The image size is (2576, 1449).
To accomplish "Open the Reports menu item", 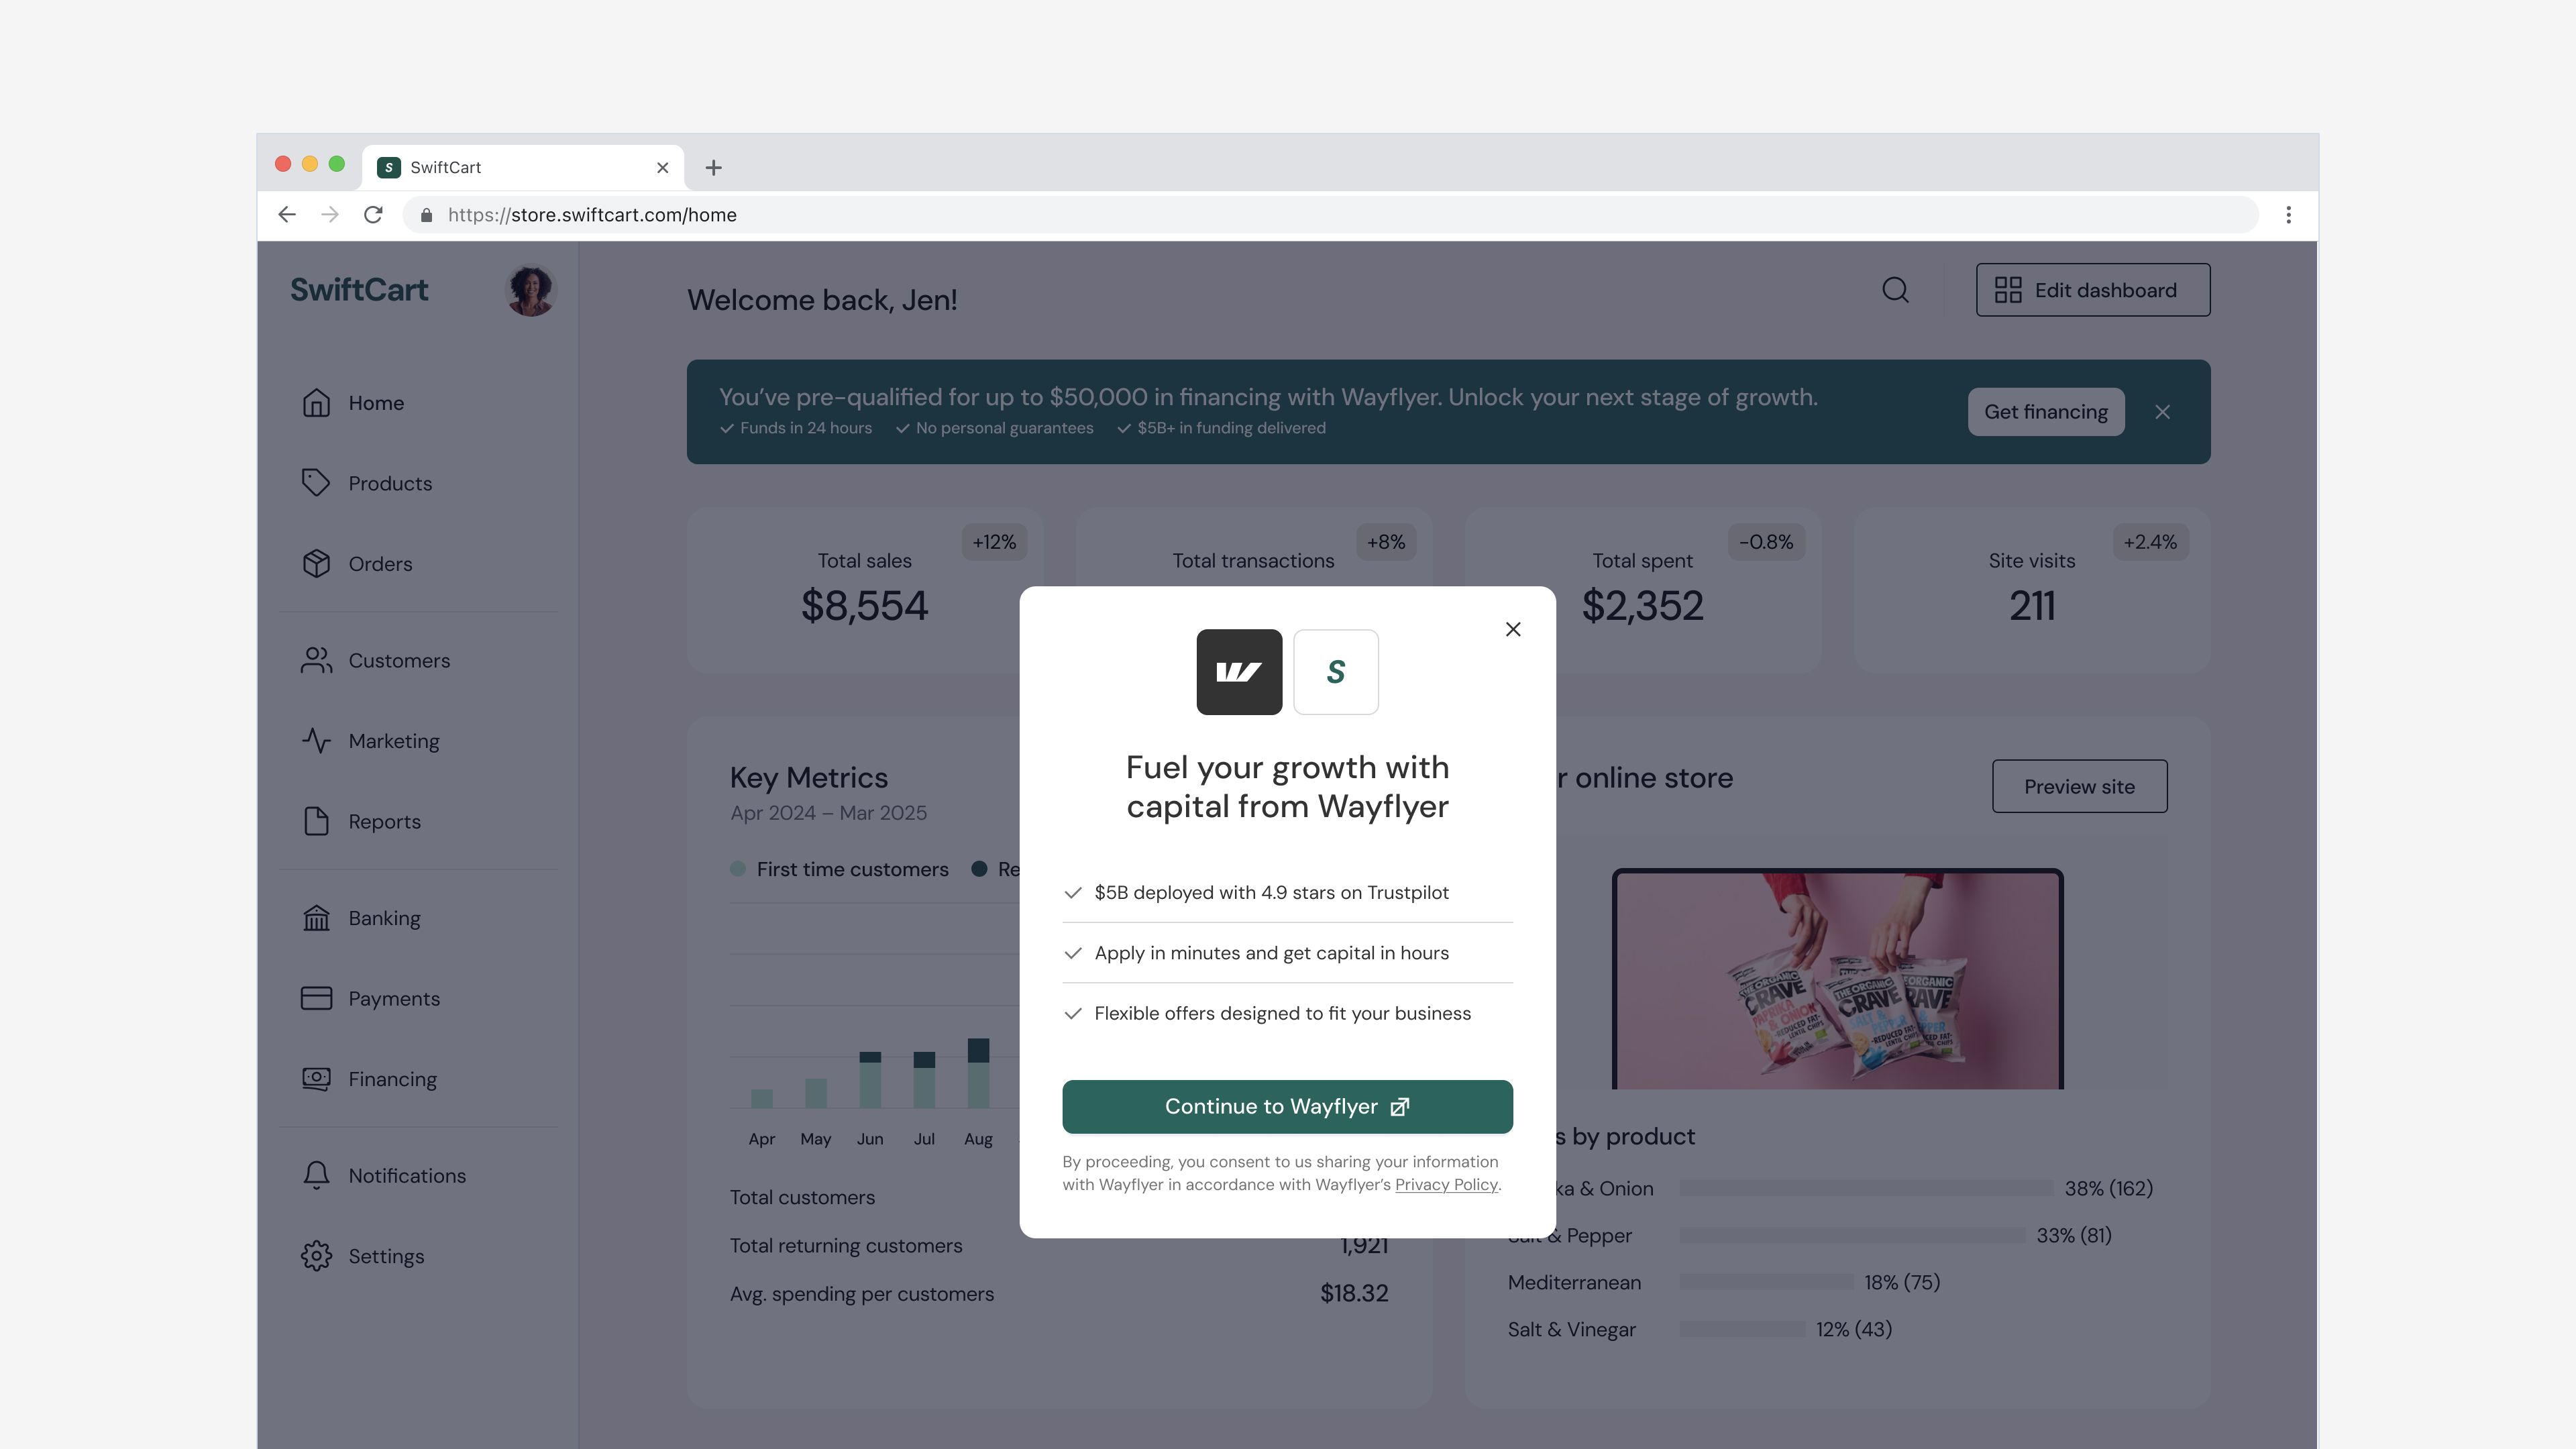I will point(384,821).
